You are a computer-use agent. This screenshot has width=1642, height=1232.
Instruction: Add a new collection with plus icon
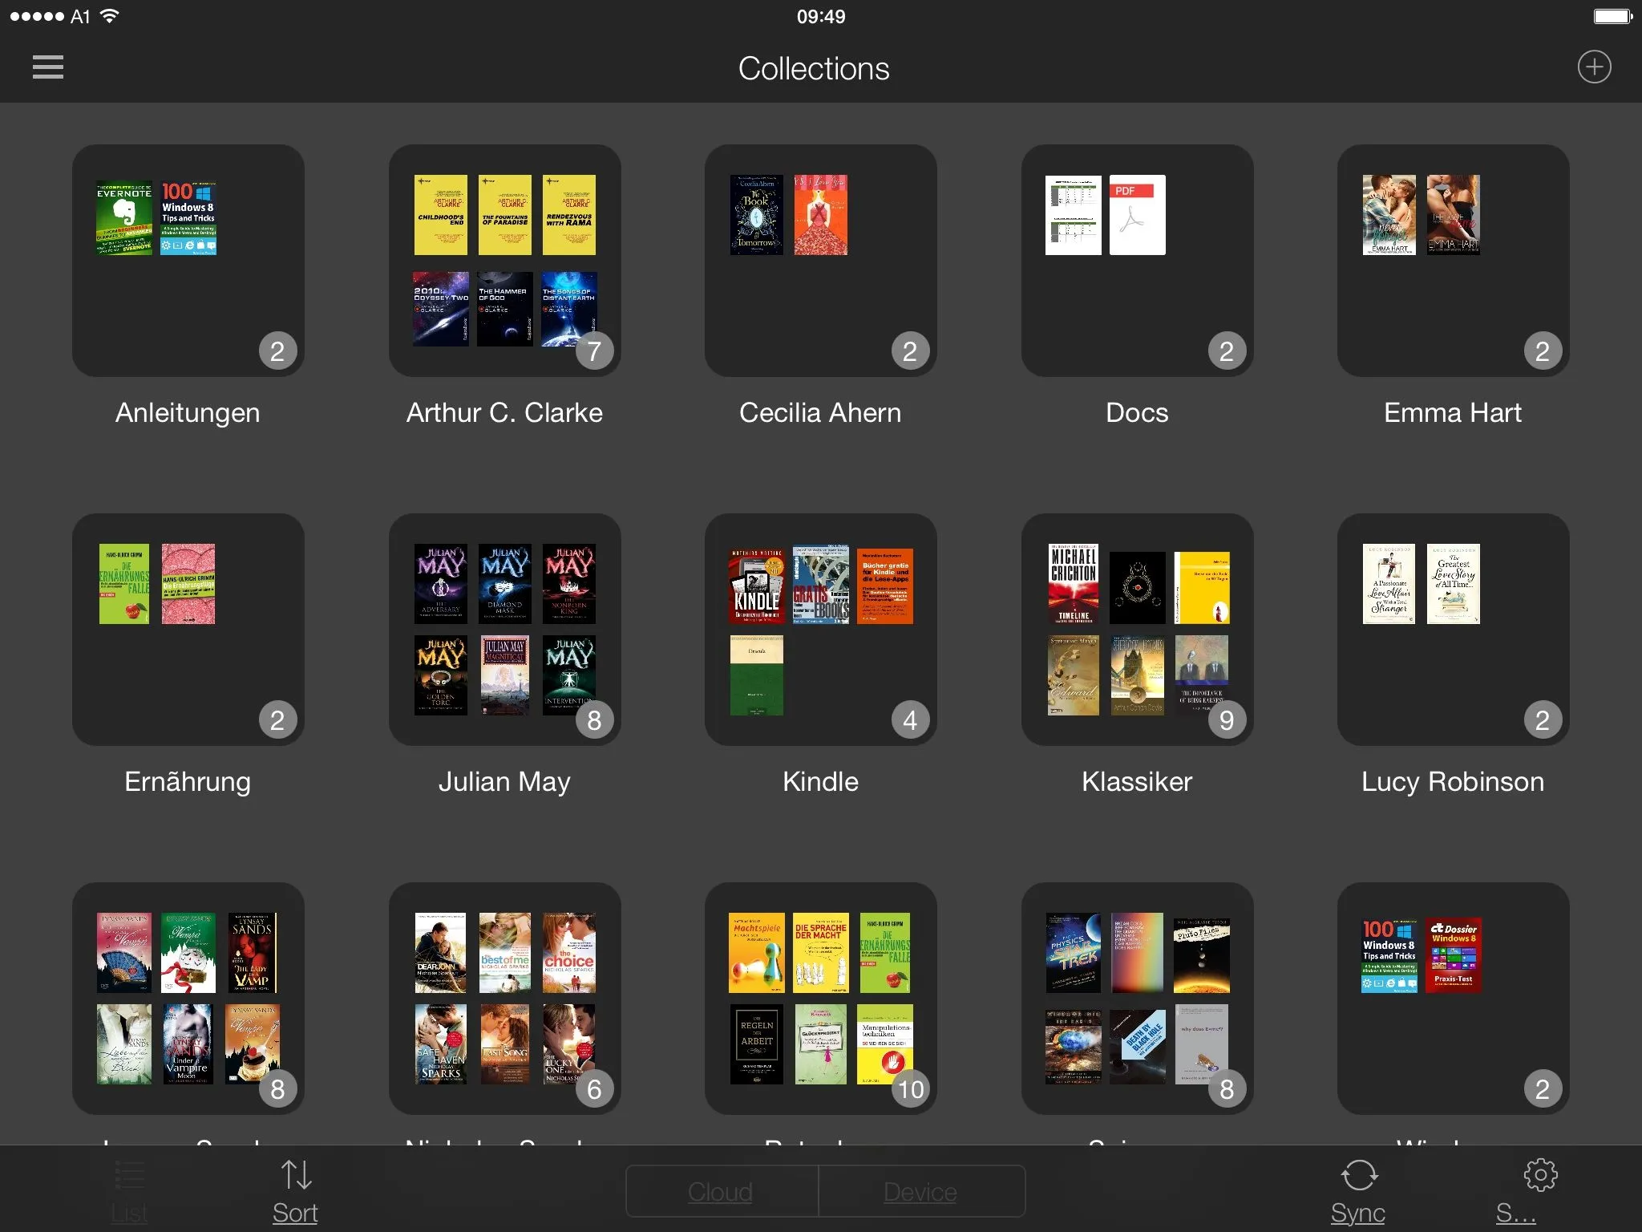[x=1594, y=67]
